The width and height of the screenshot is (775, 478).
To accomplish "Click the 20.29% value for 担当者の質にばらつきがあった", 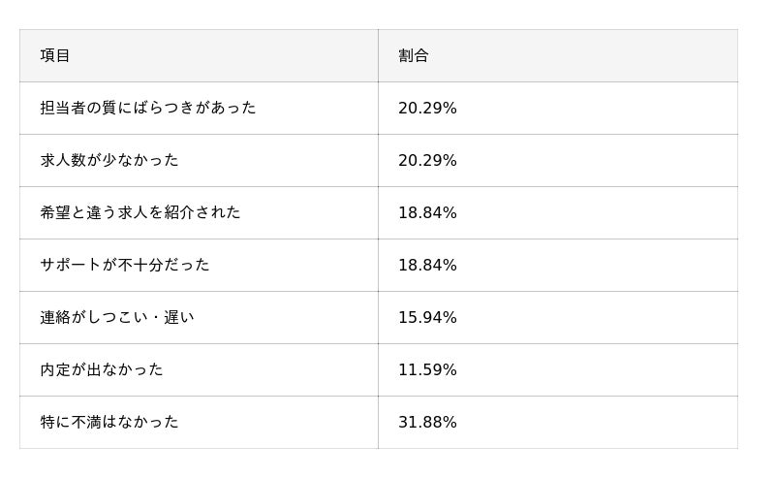I will coord(427,108).
